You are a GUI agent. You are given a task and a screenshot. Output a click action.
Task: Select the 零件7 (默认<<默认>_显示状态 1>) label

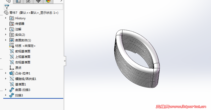tap(34, 13)
